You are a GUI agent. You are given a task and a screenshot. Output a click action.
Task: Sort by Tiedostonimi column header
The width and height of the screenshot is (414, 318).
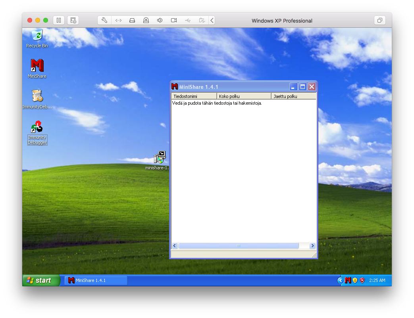click(194, 96)
